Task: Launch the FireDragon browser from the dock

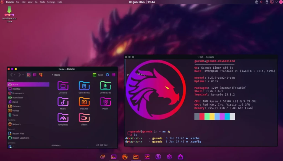Action: (124, 157)
